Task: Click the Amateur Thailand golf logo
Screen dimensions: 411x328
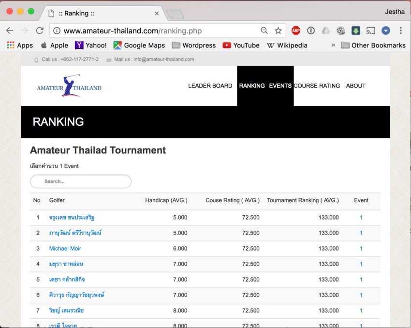Action: pyautogui.click(x=69, y=86)
